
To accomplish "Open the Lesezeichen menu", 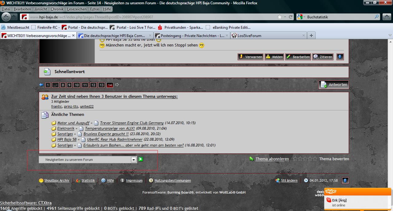I will coord(77,9).
